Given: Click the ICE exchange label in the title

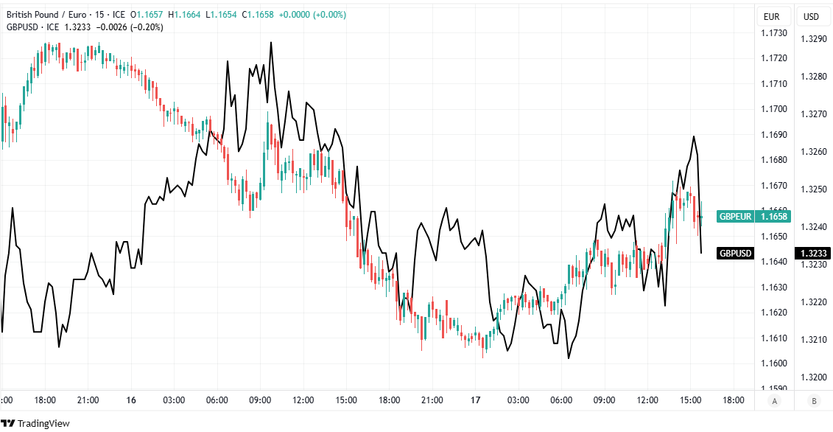Looking at the screenshot, I should coord(119,15).
